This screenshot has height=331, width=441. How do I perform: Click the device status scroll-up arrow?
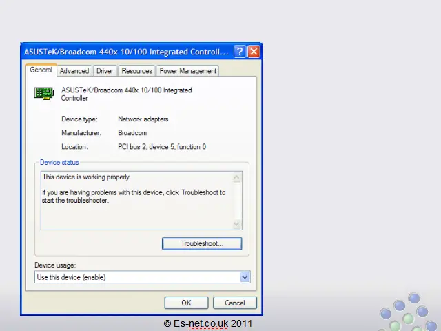(x=237, y=177)
